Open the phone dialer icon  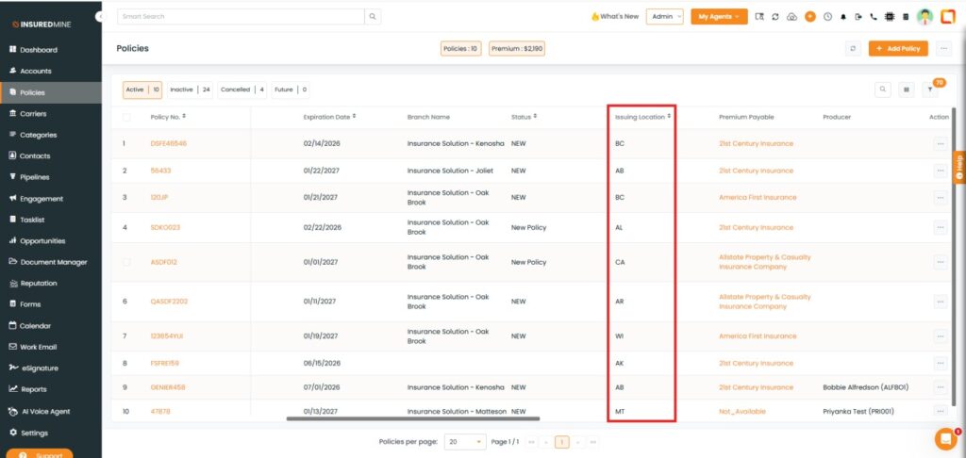874,17
